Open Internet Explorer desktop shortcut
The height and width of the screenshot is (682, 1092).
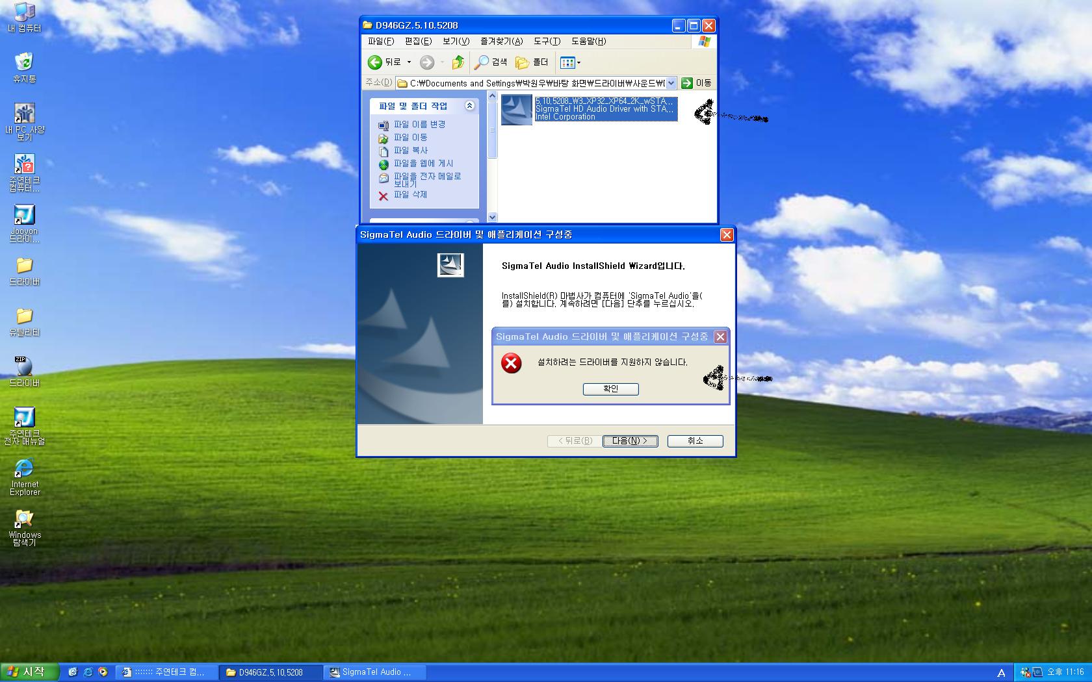24,468
